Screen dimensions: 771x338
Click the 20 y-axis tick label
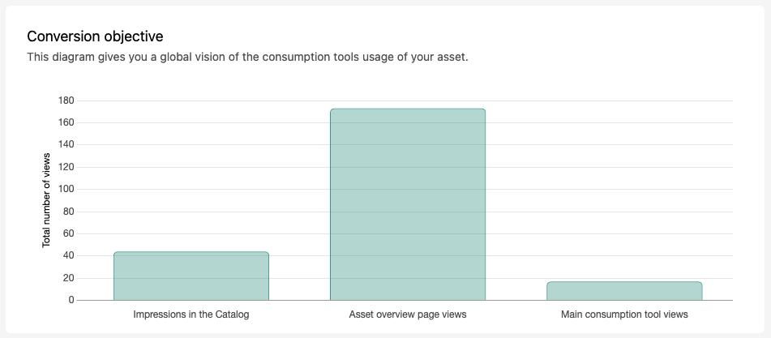click(x=68, y=278)
